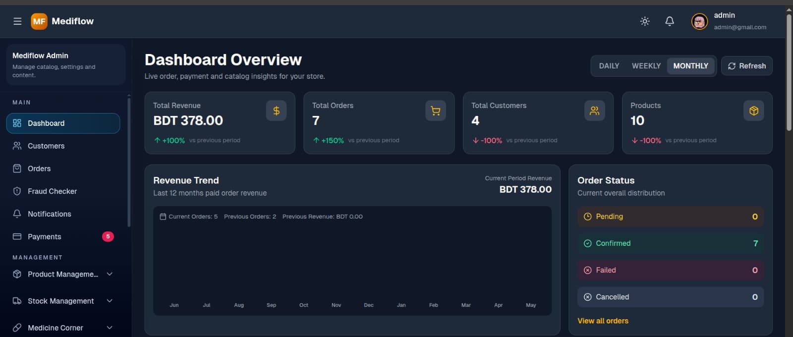Click the Medicine Corner pill icon
Screen dimensions: 793x337
(x=17, y=328)
